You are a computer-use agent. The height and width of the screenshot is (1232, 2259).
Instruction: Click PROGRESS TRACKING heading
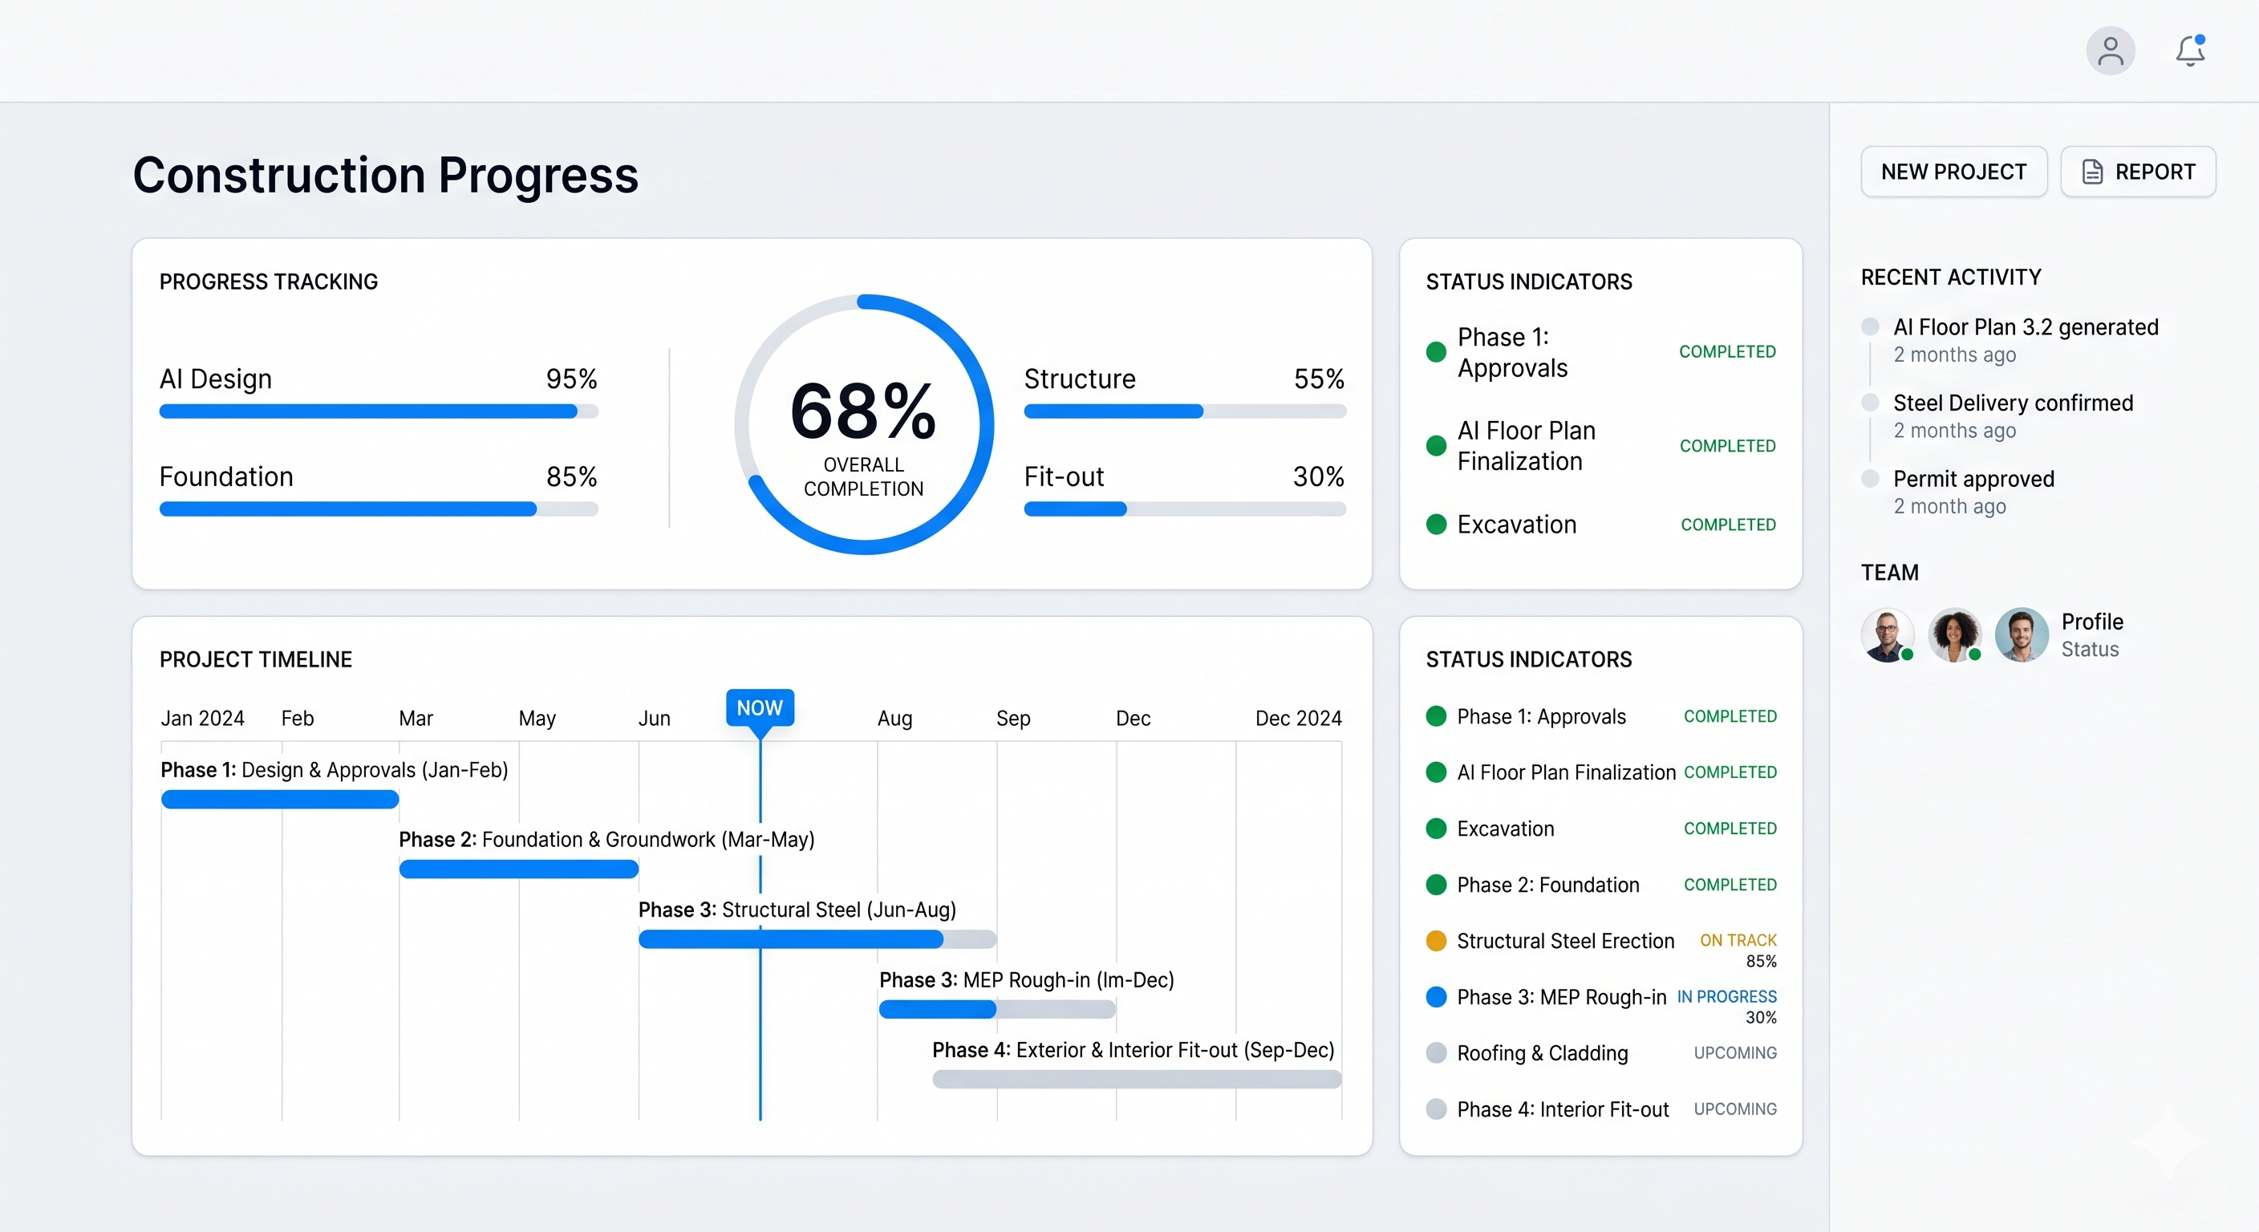coord(269,282)
